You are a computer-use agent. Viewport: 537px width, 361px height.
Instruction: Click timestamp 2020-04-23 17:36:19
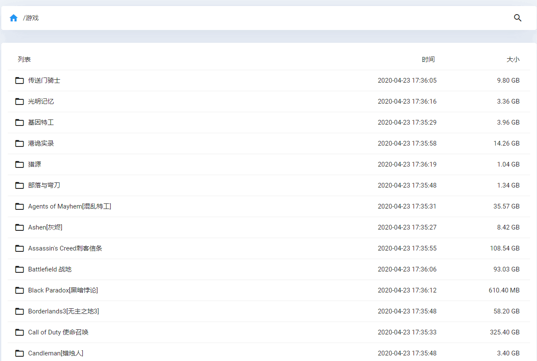(407, 164)
